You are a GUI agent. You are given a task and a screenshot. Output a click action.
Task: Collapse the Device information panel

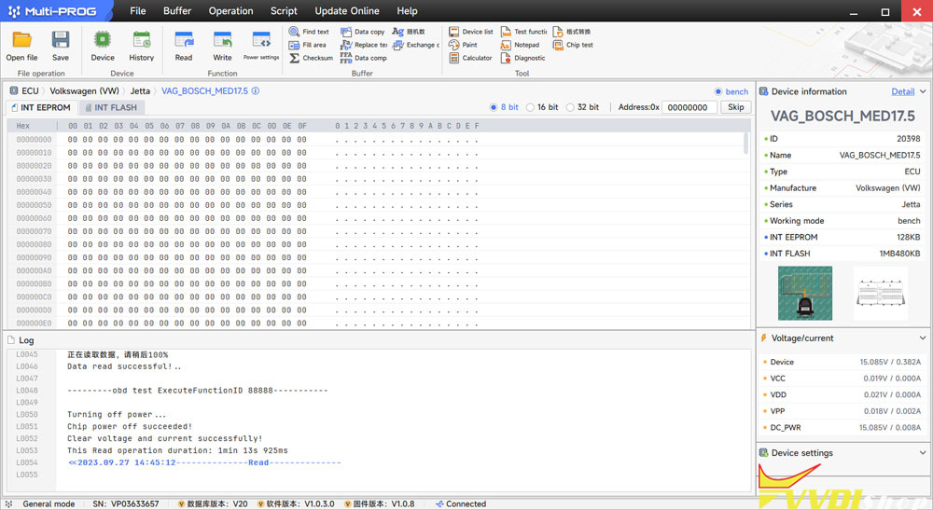[923, 91]
